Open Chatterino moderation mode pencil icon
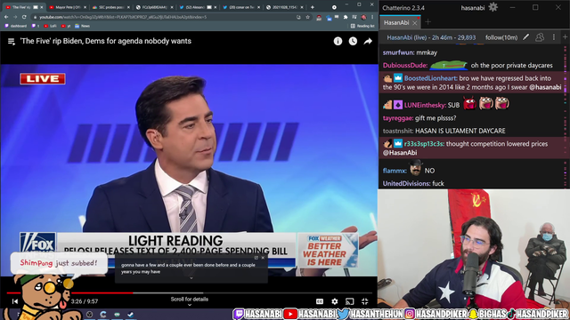Viewport: 570px width, 320px height. (526, 37)
